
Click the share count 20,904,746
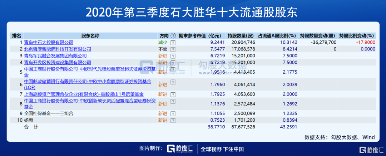pos(243,42)
